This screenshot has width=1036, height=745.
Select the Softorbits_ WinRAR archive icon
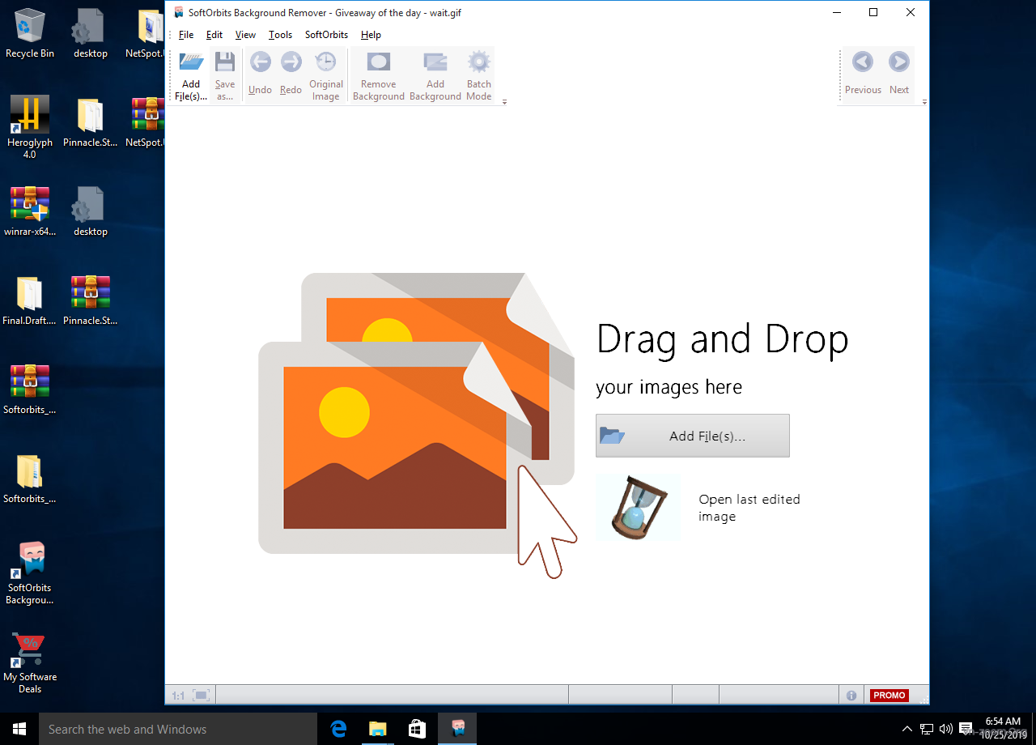pyautogui.click(x=30, y=390)
